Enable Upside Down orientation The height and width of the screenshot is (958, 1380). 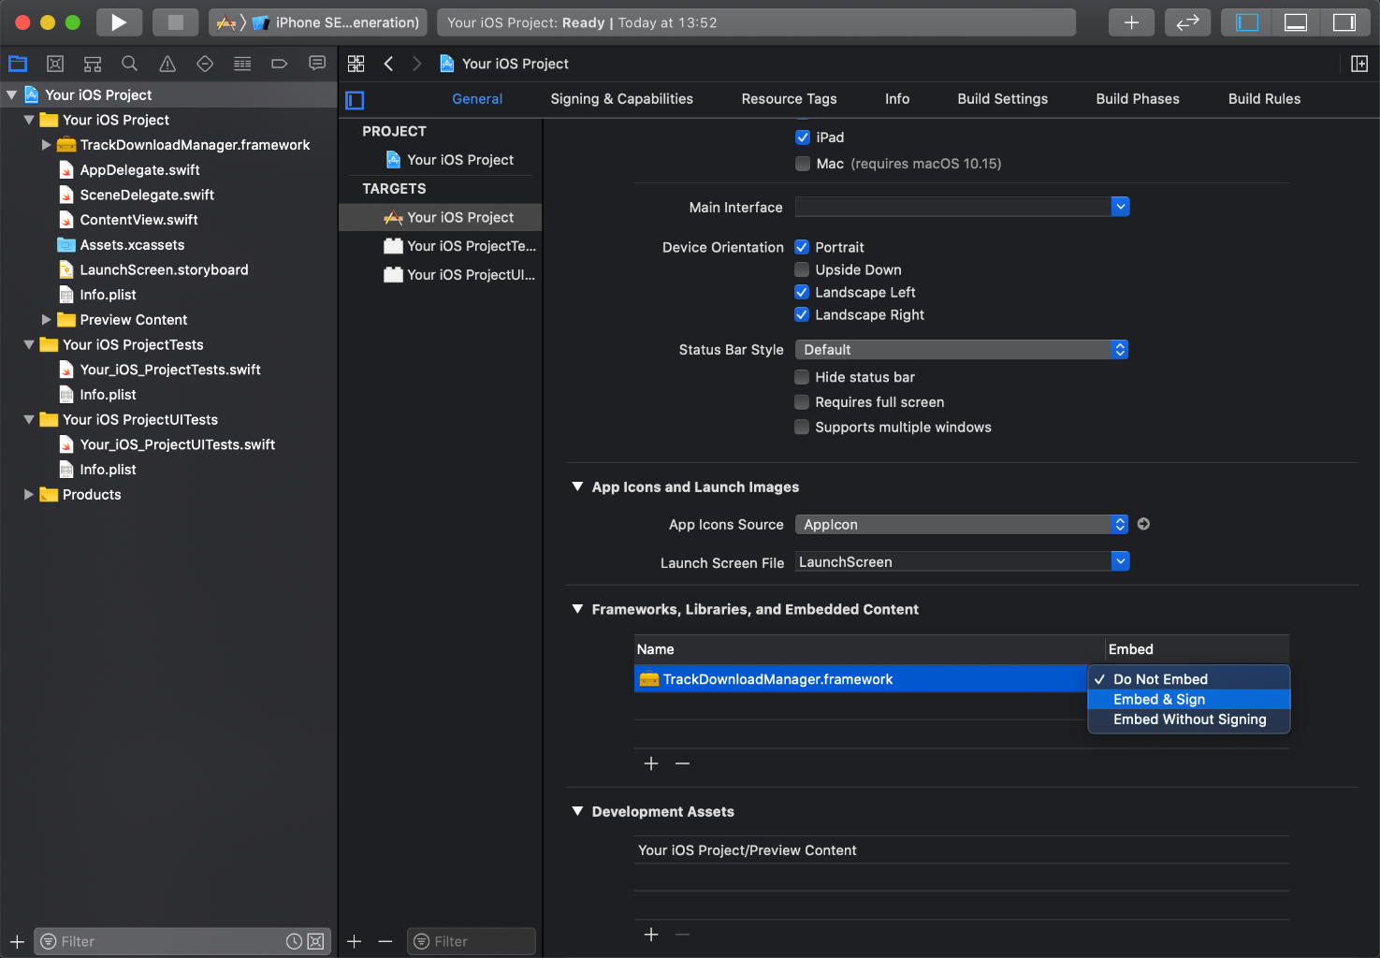(802, 269)
